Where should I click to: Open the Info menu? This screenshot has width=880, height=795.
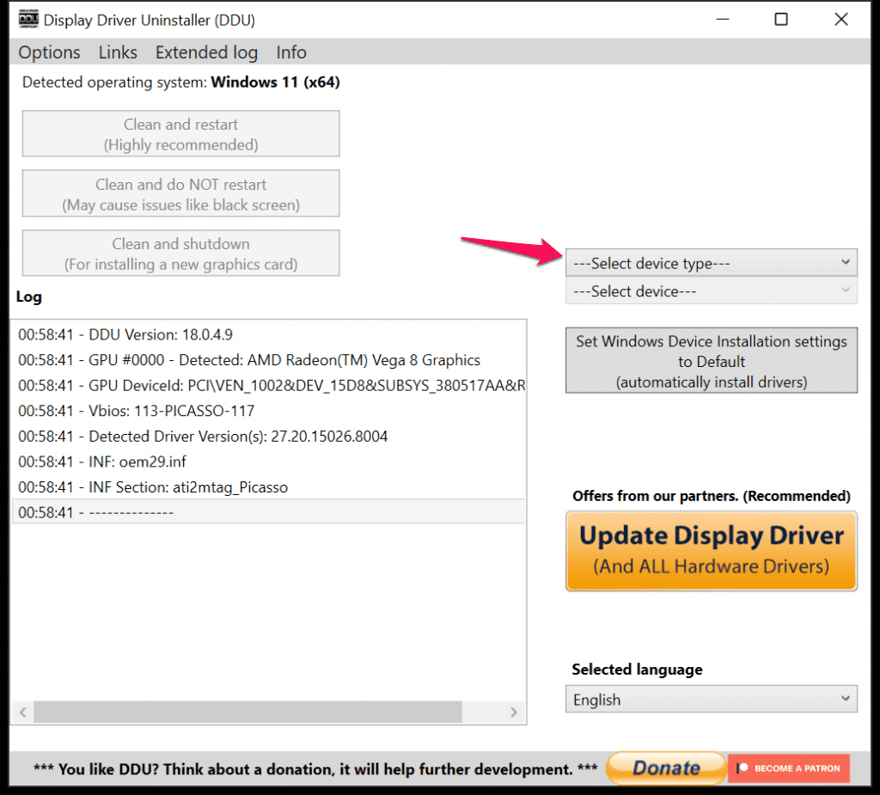(x=291, y=52)
